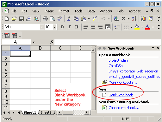Send the workbook by e-mail

point(29,19)
